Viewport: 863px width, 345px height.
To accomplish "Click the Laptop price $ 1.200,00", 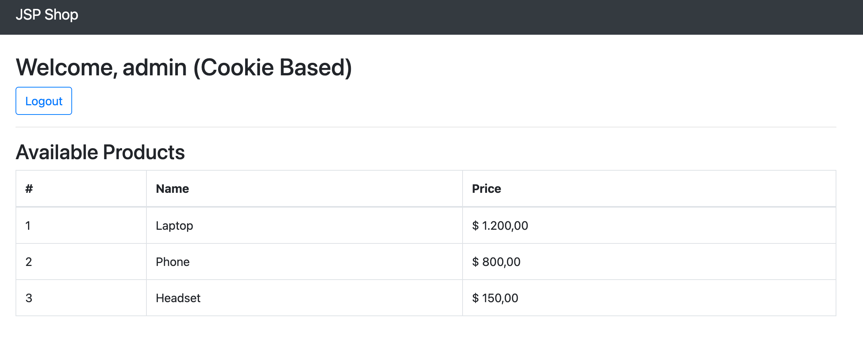I will click(x=500, y=226).
